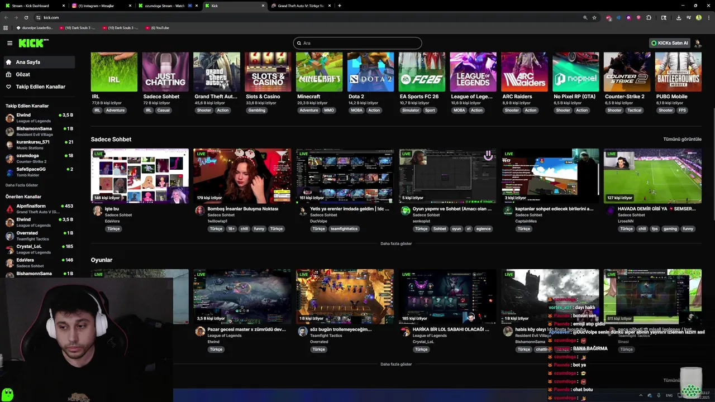Click the Simulator tag under EA Sports FC 26
The width and height of the screenshot is (715, 402).
coord(411,110)
